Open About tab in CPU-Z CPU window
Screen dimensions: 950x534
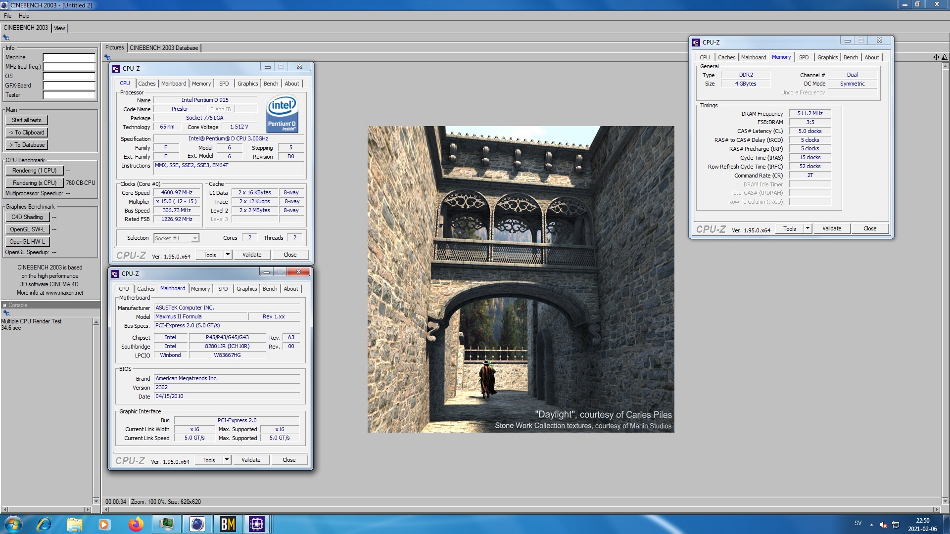[292, 84]
